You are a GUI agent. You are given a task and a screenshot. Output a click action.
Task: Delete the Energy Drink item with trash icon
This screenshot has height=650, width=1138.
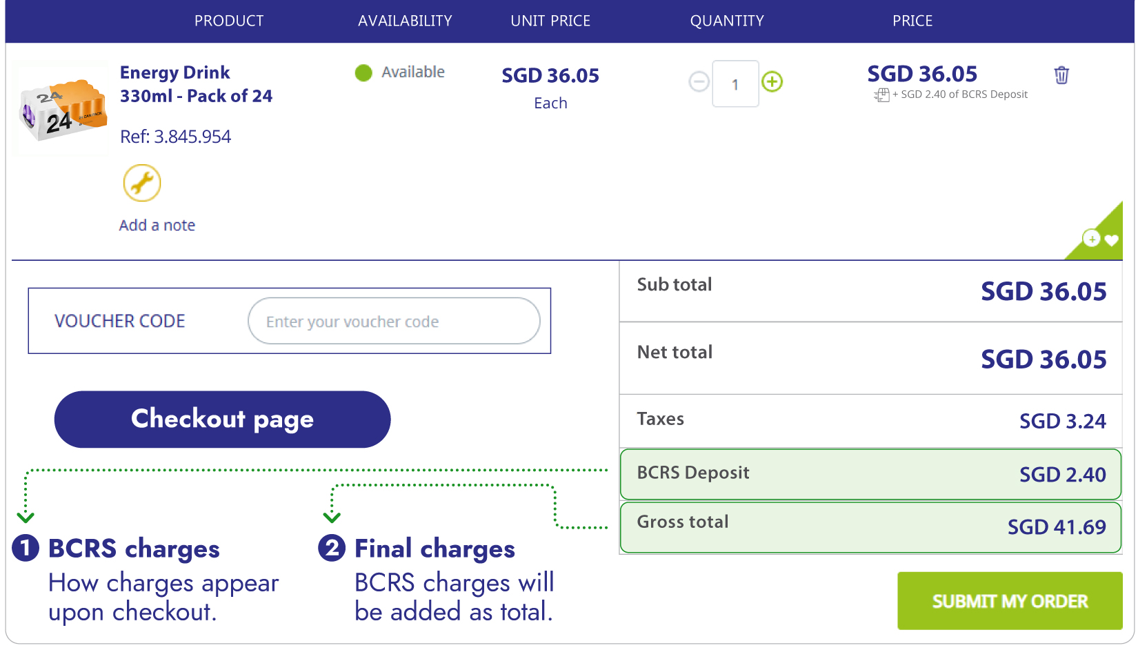click(x=1061, y=75)
